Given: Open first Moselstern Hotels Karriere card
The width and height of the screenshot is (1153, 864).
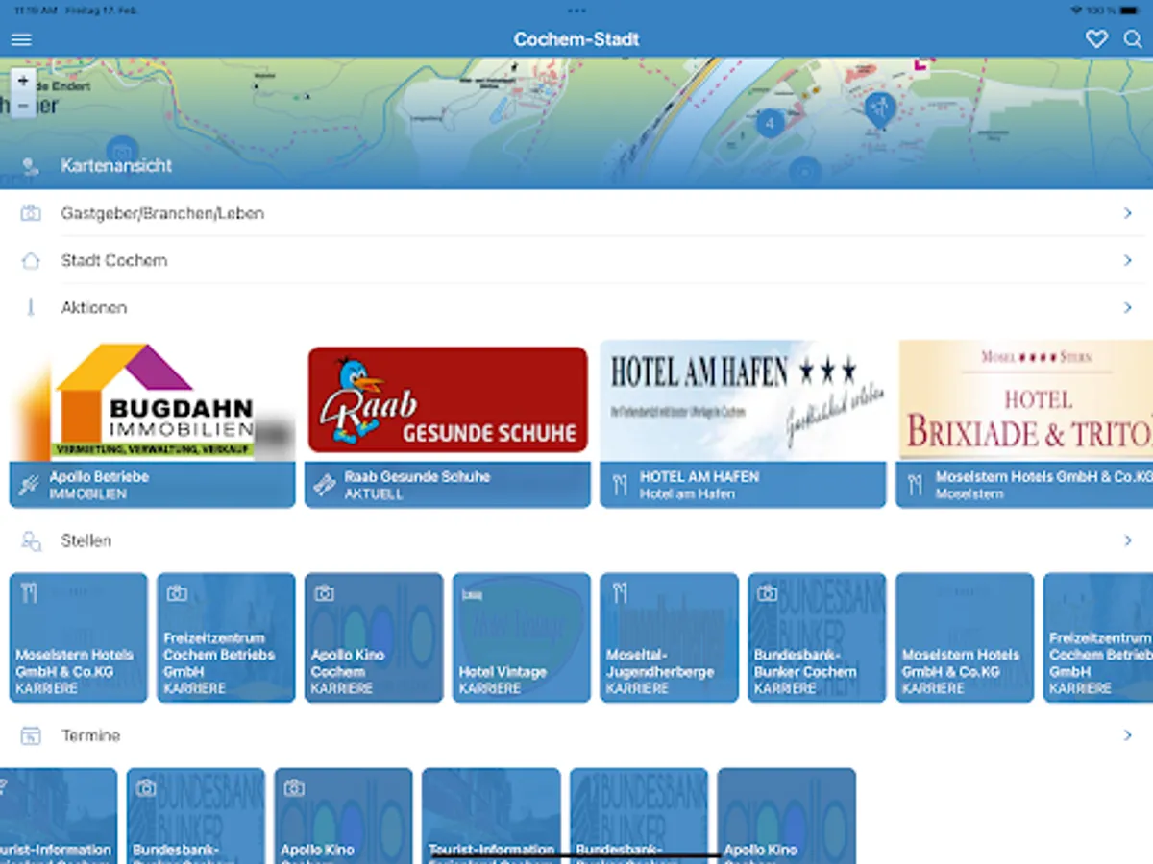Looking at the screenshot, I should tap(79, 637).
